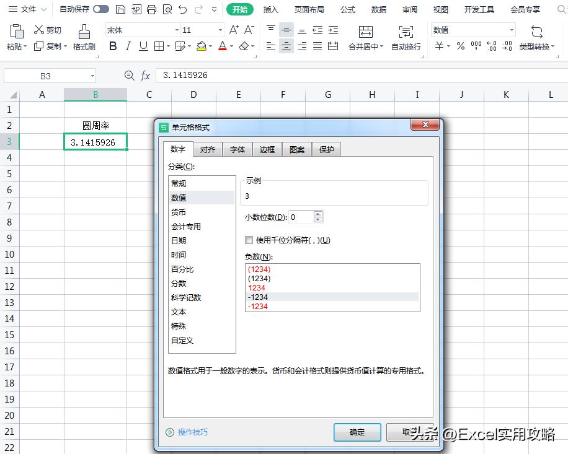
Task: Select the red (1234) negative number style
Action: 259,269
